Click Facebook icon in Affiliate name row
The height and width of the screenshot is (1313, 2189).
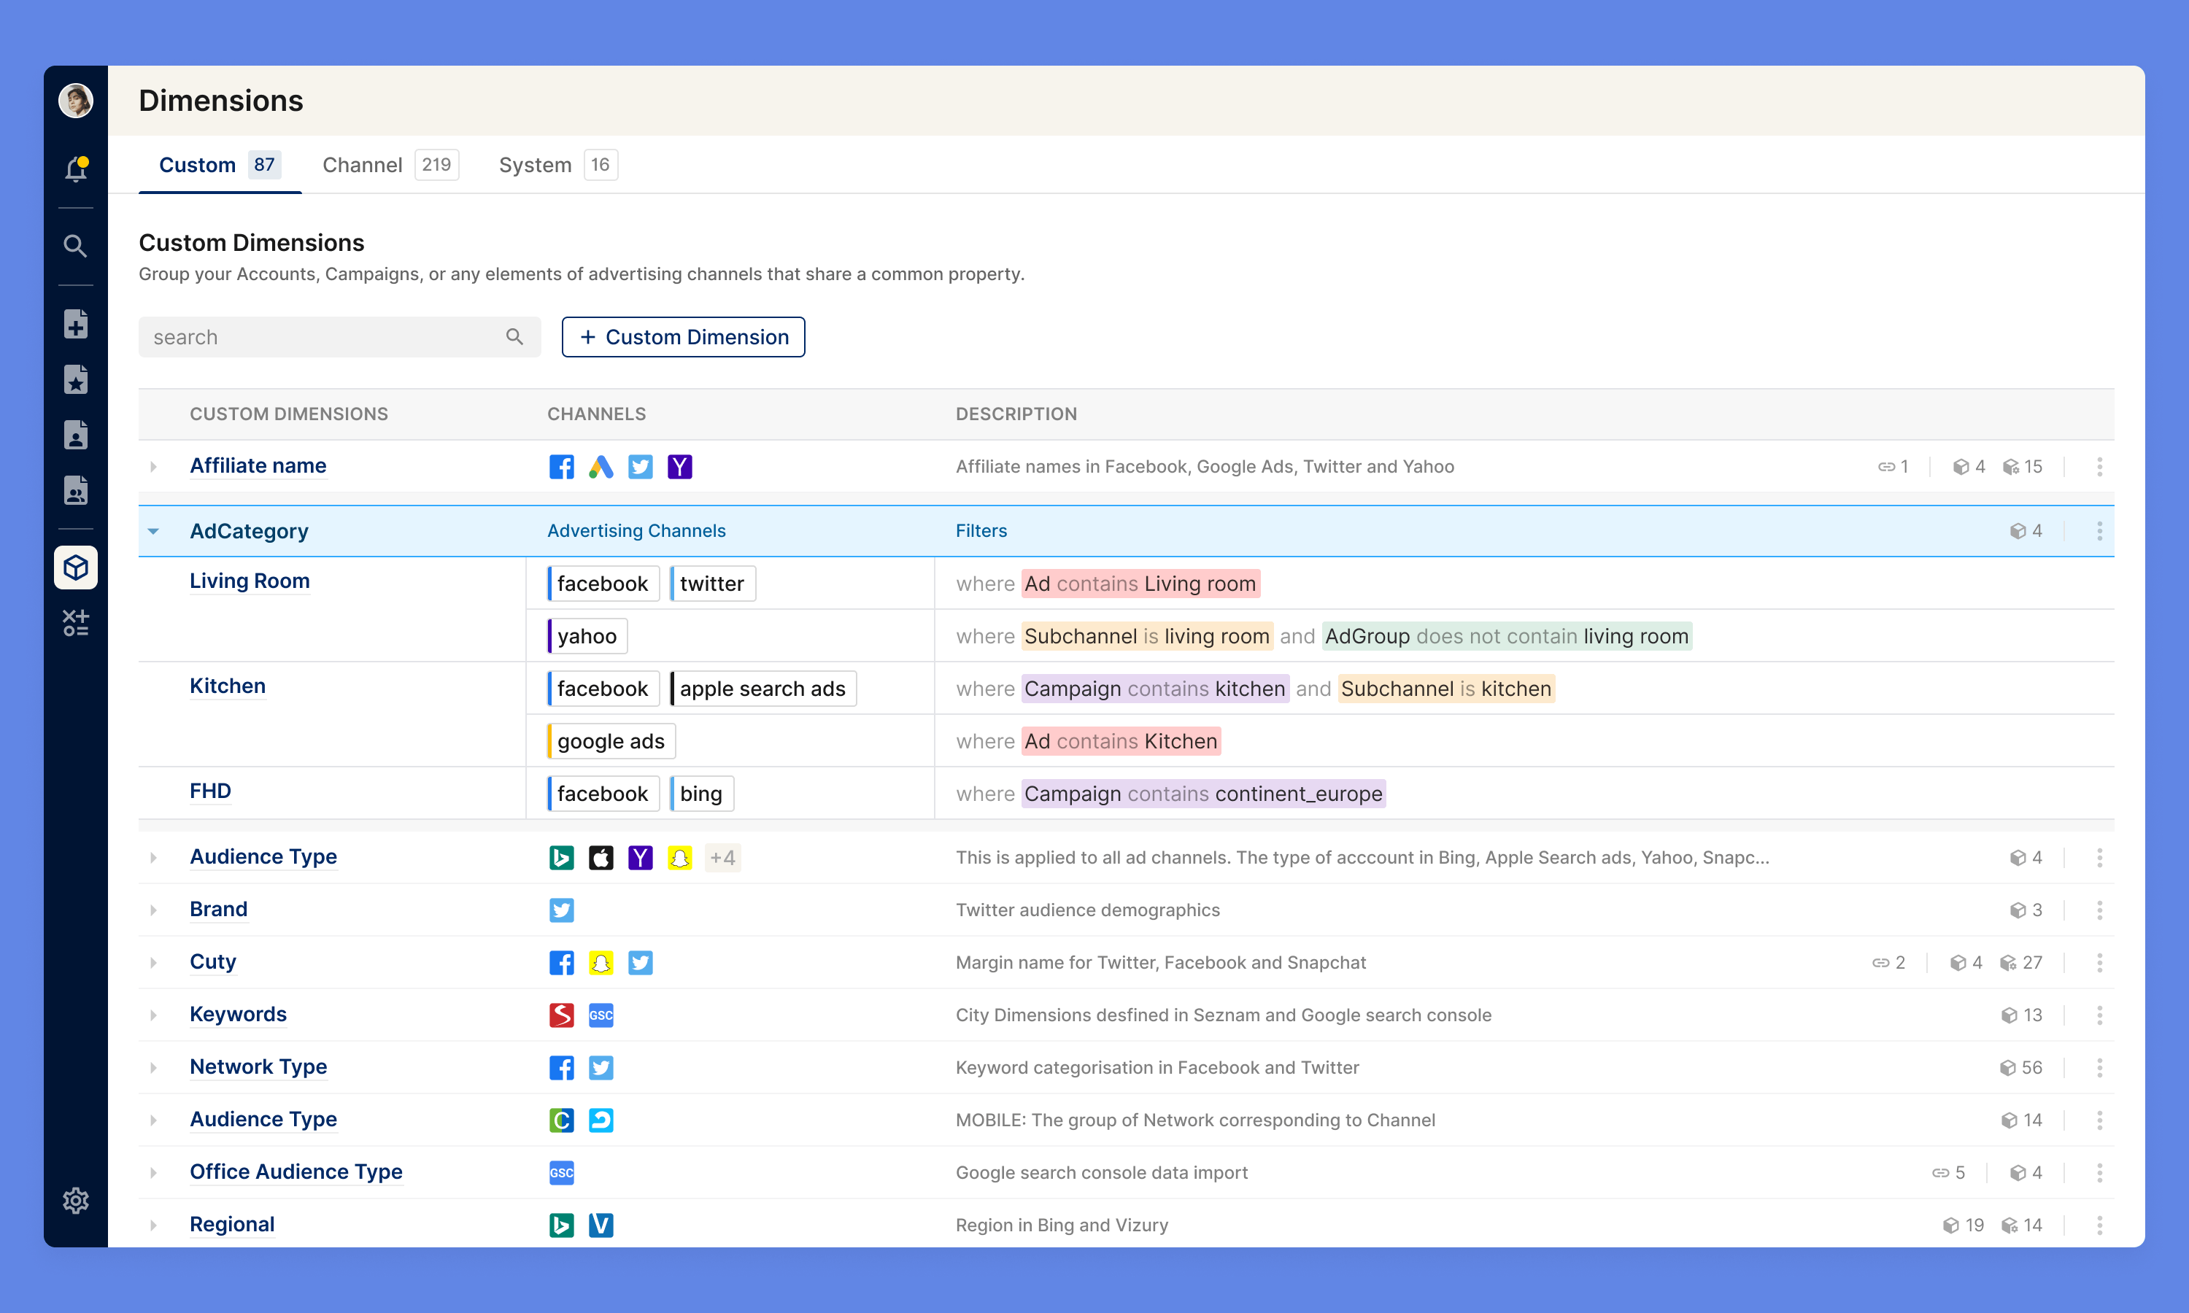561,466
